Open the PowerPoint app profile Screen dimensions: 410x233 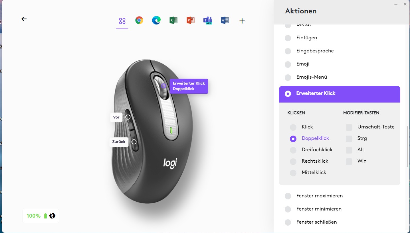point(191,20)
